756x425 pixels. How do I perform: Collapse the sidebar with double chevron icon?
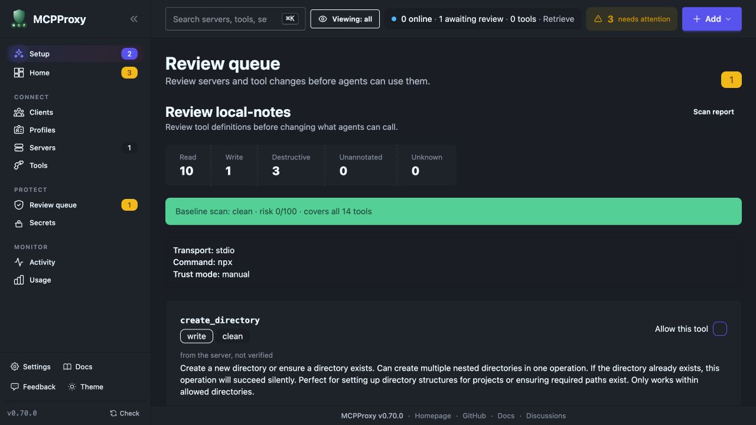134,19
